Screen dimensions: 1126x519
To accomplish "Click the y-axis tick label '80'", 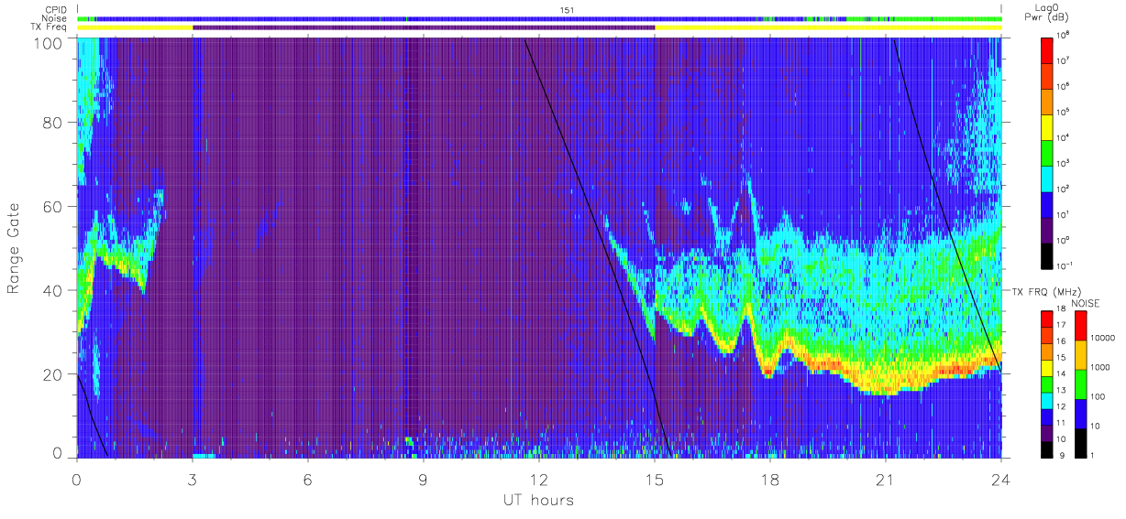I will [x=52, y=123].
